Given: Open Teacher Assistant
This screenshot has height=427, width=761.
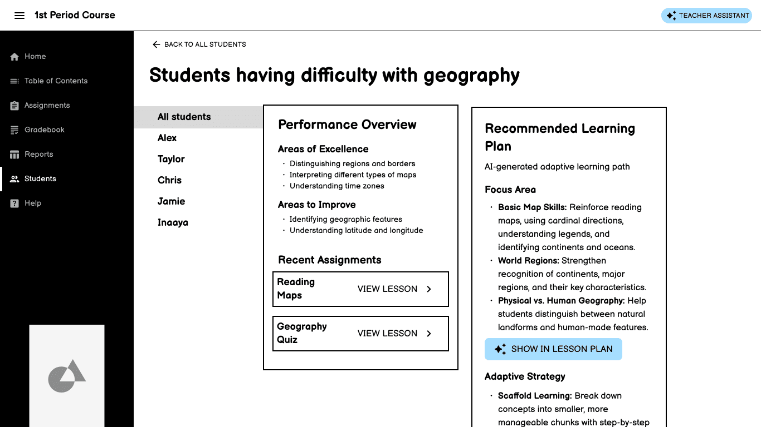Looking at the screenshot, I should pos(706,15).
